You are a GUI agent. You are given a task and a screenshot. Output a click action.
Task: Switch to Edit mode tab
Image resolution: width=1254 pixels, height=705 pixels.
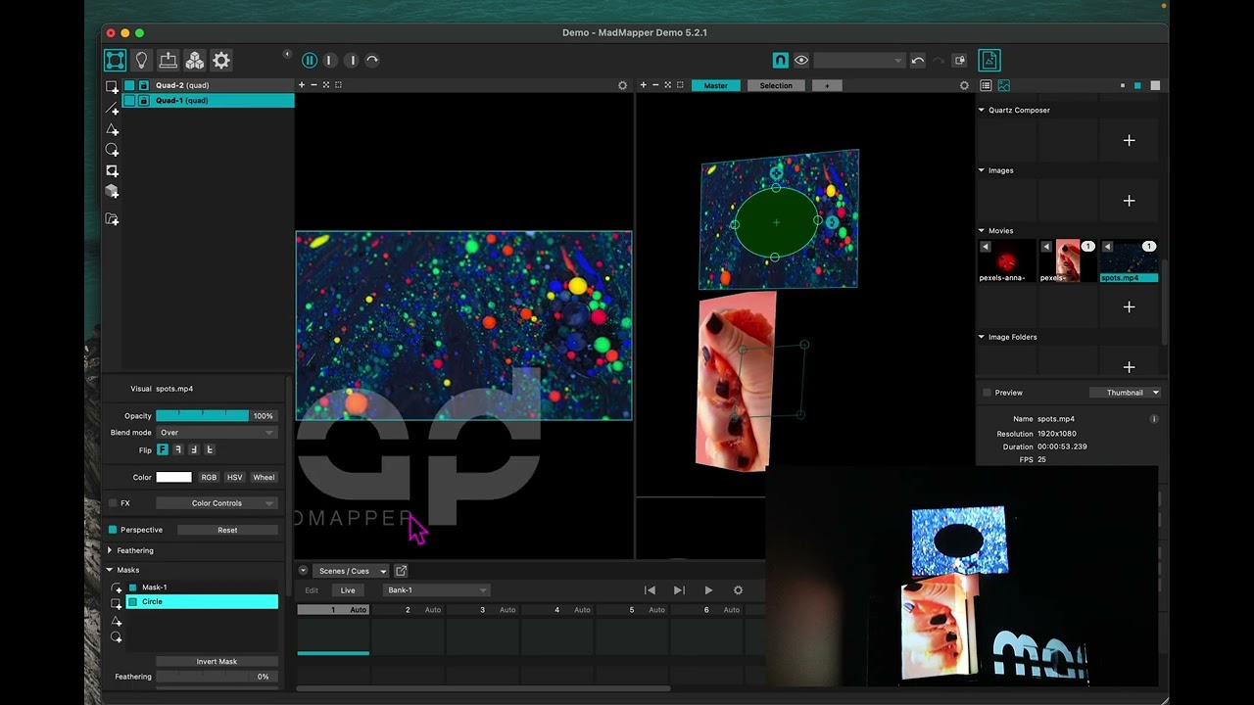point(312,590)
